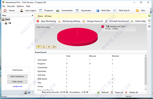Viewport: 153px width, 99px height.
Task: Click the small arrow in right sidebar
Action: (149, 23)
